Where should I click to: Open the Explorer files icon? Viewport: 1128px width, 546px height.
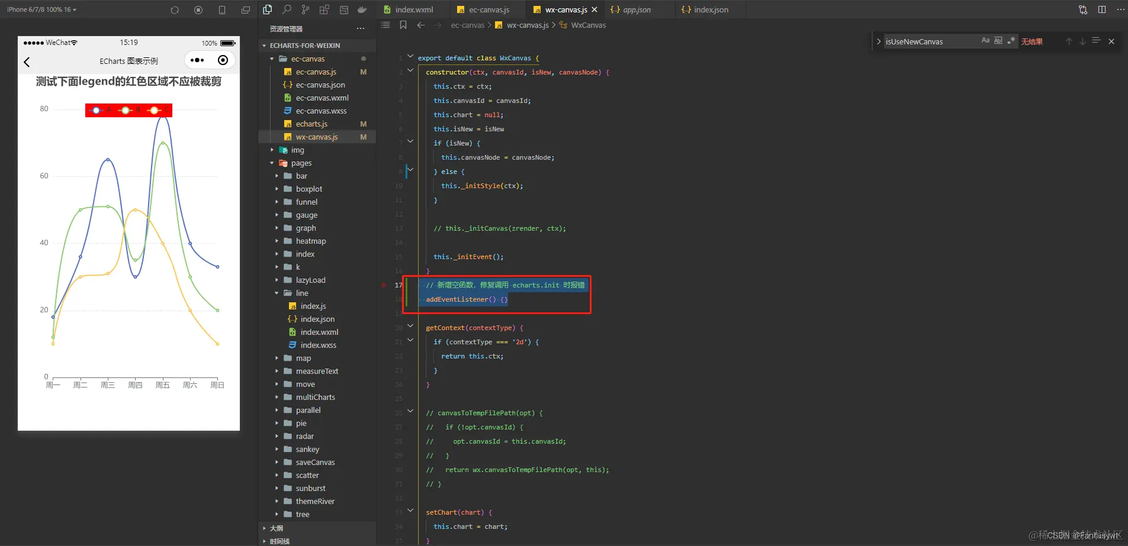[268, 9]
